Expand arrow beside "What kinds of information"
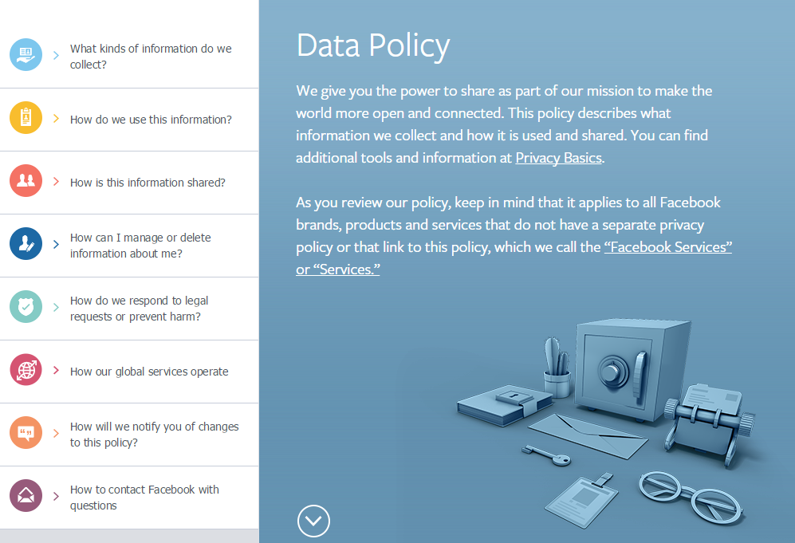The image size is (795, 543). click(56, 56)
